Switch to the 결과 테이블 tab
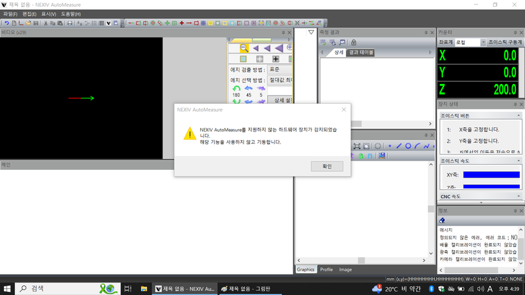525x295 pixels. 361,52
